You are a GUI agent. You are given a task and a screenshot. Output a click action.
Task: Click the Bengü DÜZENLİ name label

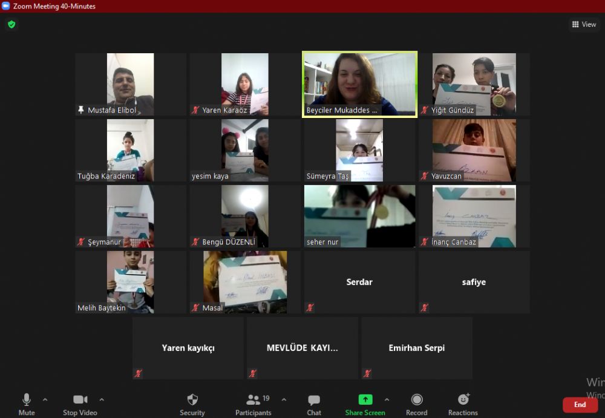(x=229, y=243)
